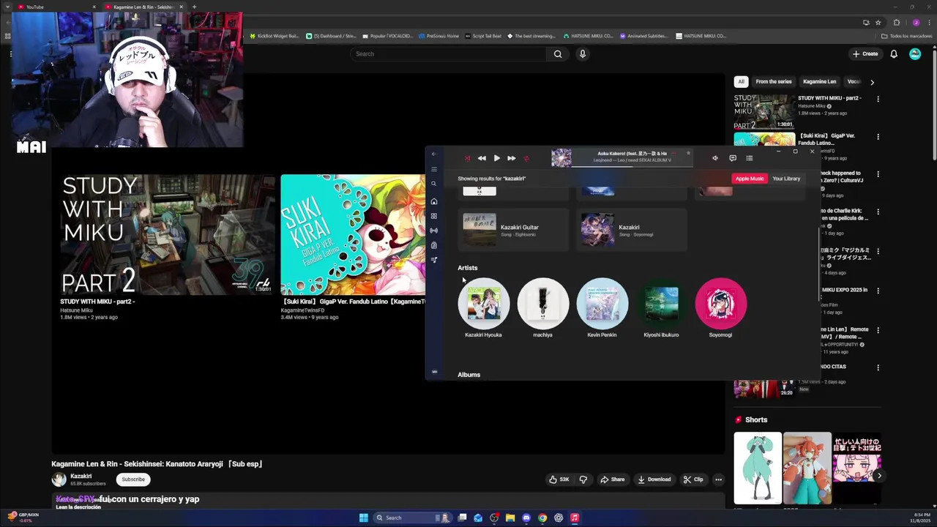
Task: Open File Explorer from taskbar
Action: [x=510, y=517]
